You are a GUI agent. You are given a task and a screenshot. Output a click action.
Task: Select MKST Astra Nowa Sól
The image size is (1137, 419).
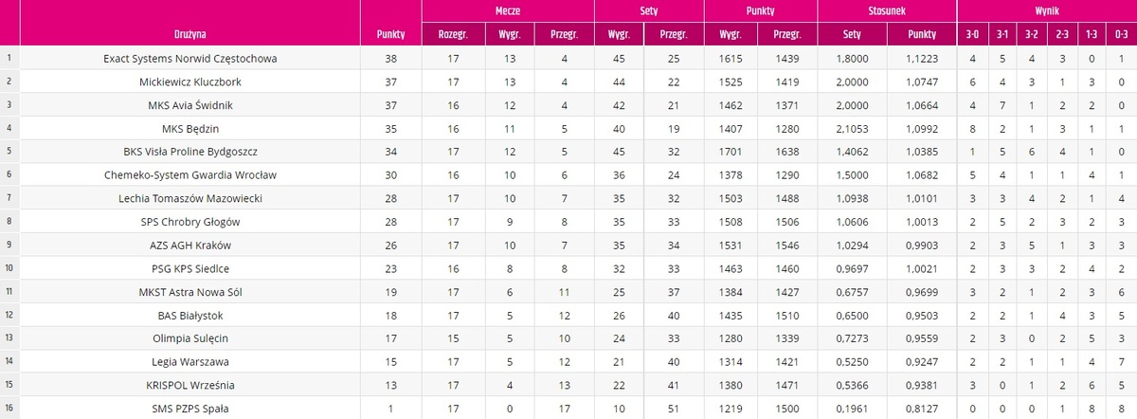[190, 290]
